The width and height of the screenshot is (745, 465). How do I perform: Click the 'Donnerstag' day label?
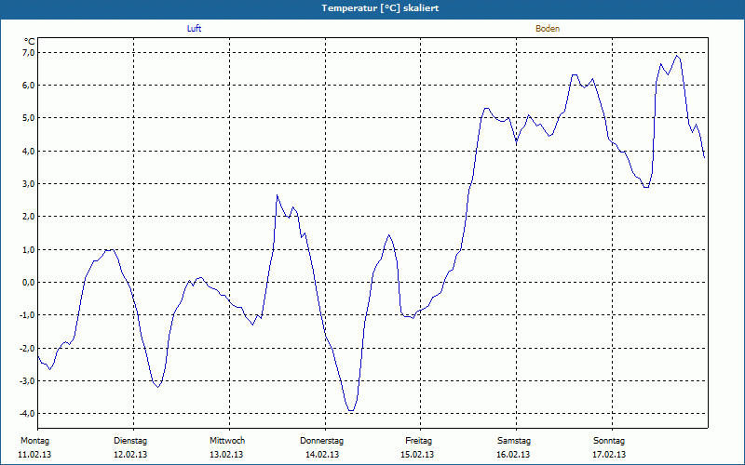pos(321,441)
